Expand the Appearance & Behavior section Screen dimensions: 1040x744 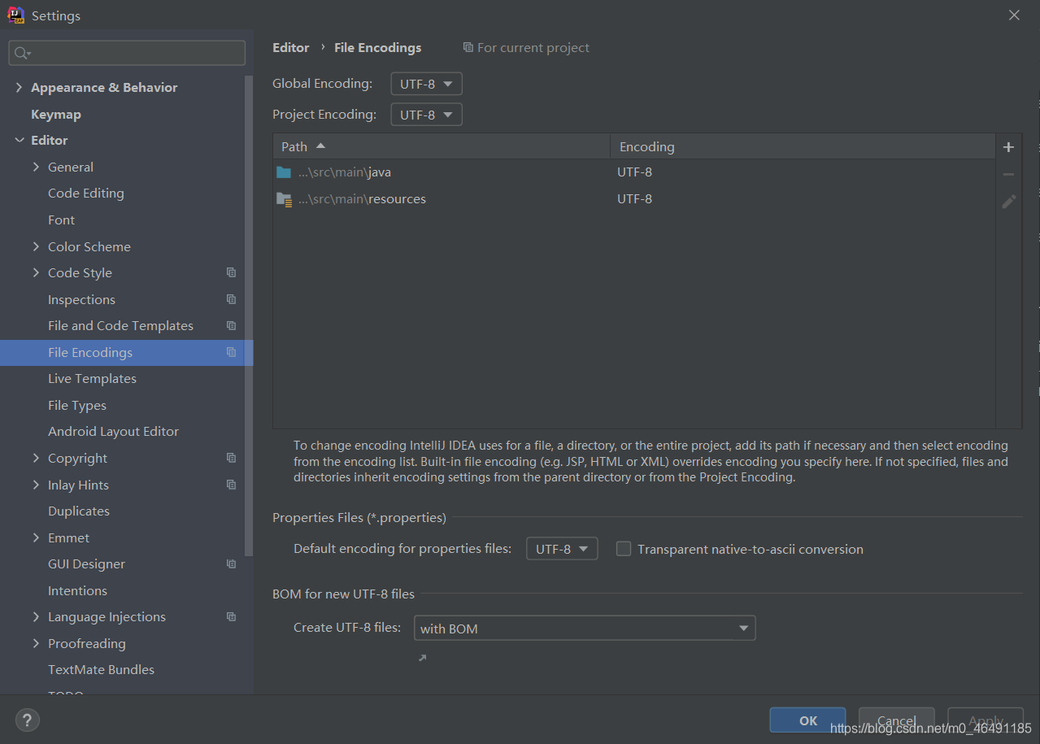19,87
